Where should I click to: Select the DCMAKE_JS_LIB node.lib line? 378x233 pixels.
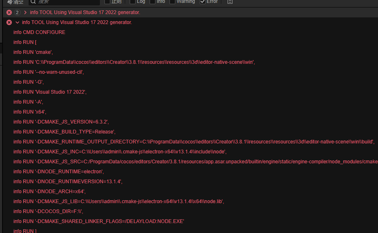119,201
